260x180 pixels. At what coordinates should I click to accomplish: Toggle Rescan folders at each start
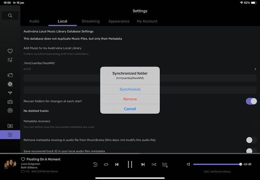(251, 101)
